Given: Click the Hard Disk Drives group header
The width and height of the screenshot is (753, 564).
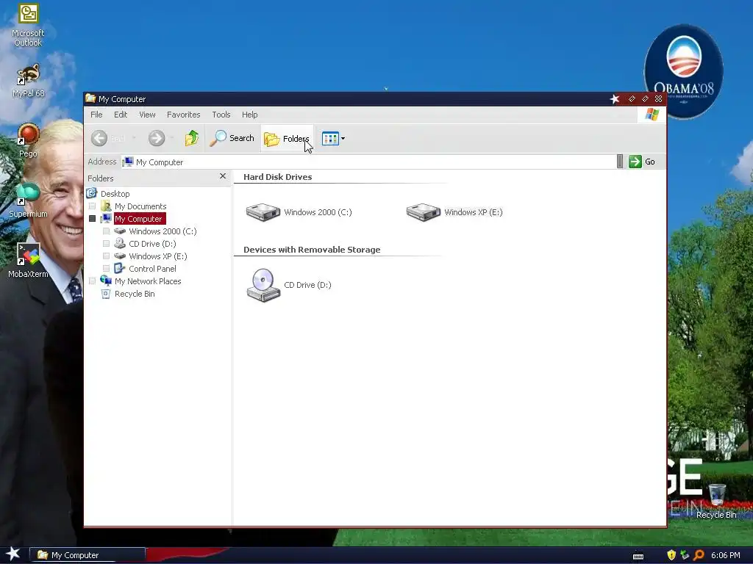Looking at the screenshot, I should (277, 177).
